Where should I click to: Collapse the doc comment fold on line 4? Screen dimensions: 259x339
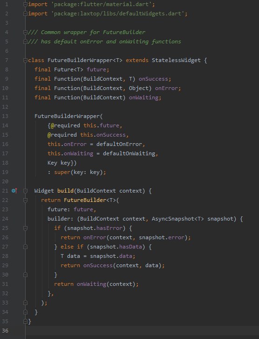pos(25,32)
